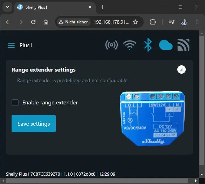The height and width of the screenshot is (184, 205).
Task: Open Bluetooth settings via the Bluetooth icon
Action: pyautogui.click(x=148, y=45)
